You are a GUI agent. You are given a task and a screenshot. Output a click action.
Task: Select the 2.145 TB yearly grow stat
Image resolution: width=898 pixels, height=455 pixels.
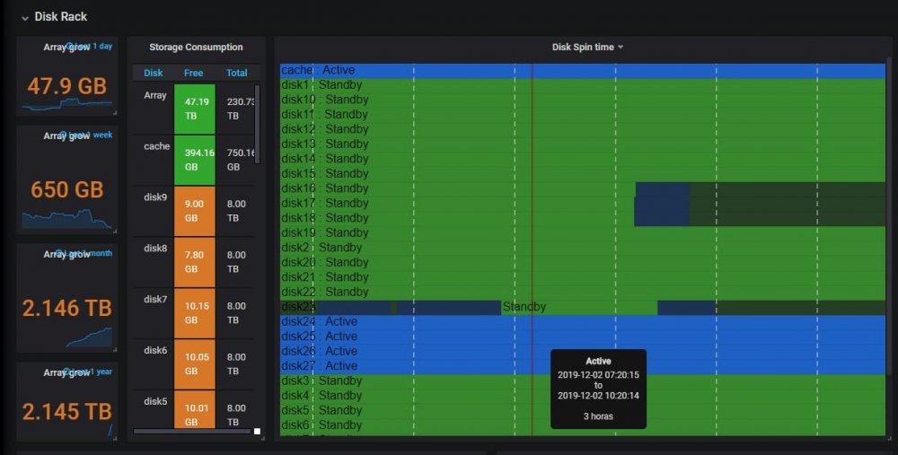coord(67,411)
